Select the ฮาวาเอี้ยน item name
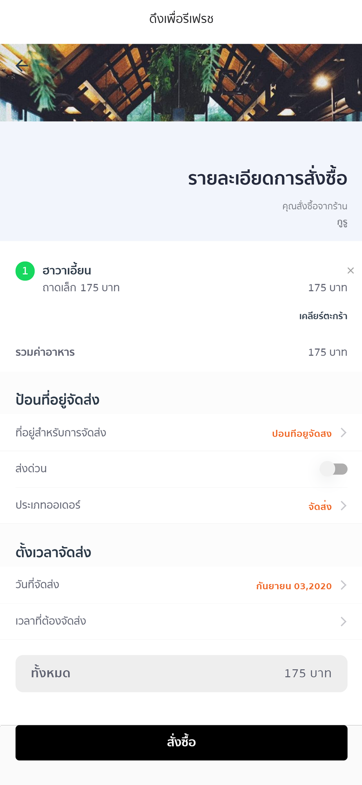362x785 pixels. [x=67, y=270]
